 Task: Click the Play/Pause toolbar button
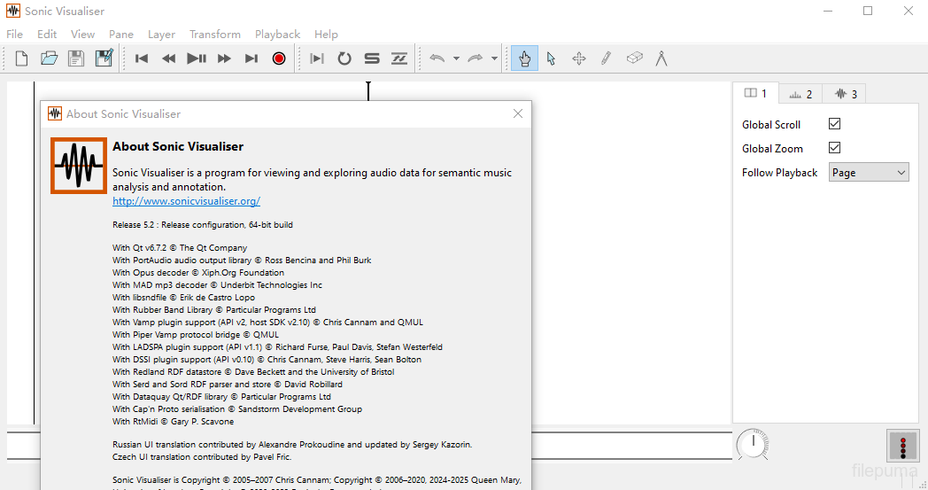(x=197, y=58)
